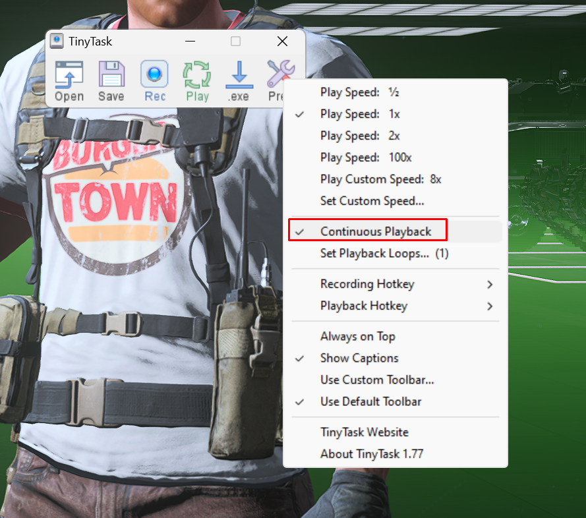The width and height of the screenshot is (586, 518).
Task: Open the Set Custom Speed dialog
Action: click(x=396, y=201)
